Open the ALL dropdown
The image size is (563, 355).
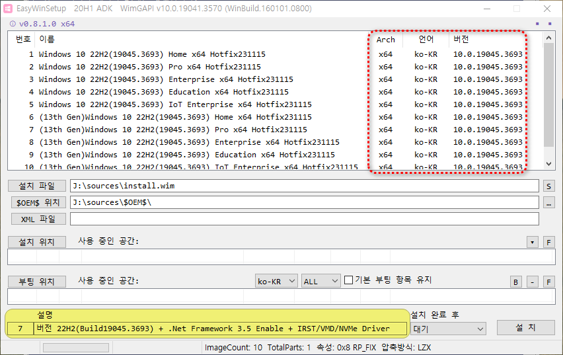click(x=320, y=281)
